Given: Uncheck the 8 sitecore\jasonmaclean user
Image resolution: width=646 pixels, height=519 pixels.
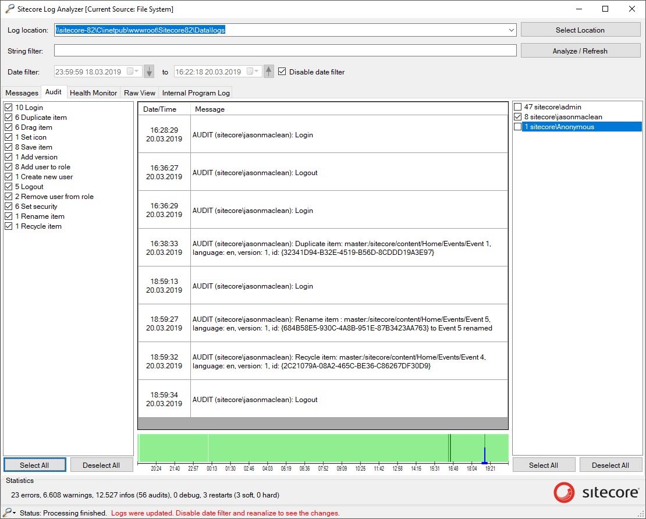Looking at the screenshot, I should tap(518, 117).
